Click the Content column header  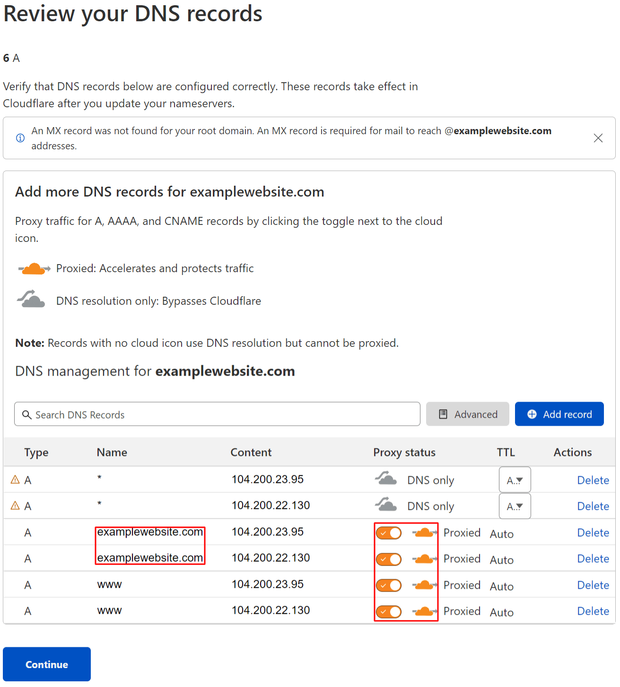pyautogui.click(x=251, y=452)
